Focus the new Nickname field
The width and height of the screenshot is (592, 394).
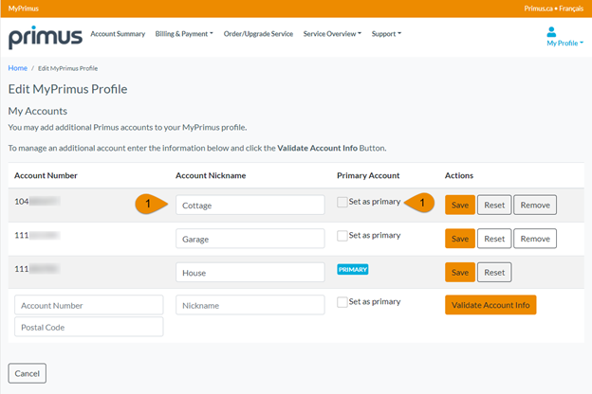tap(250, 305)
